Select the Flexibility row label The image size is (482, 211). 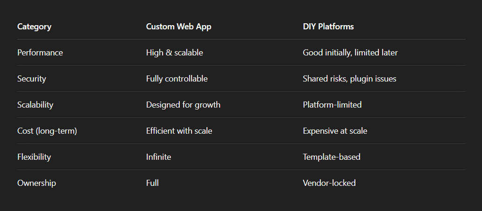[34, 157]
